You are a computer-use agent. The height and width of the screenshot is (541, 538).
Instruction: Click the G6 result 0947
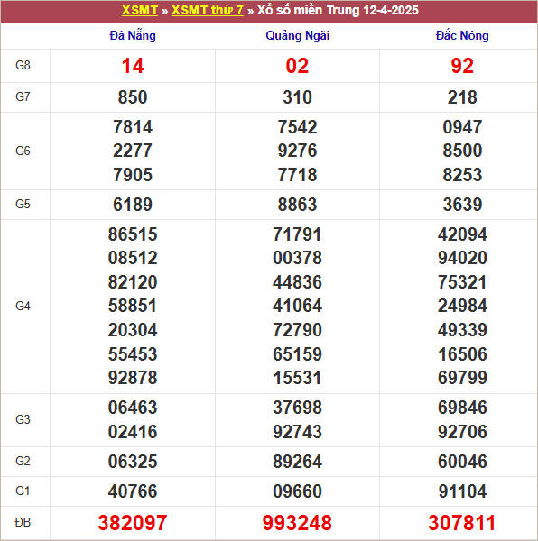pyautogui.click(x=462, y=127)
